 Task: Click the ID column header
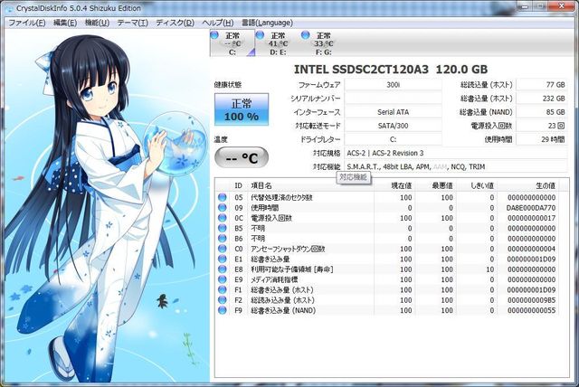[238, 185]
